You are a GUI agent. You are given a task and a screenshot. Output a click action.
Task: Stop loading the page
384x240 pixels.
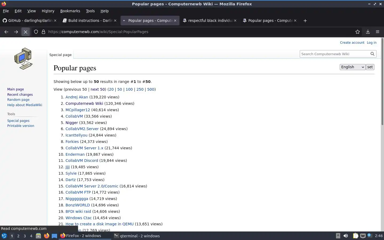(26, 32)
